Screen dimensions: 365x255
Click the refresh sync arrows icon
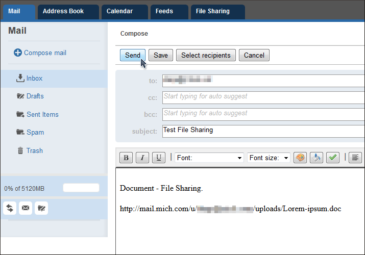[x=10, y=208]
